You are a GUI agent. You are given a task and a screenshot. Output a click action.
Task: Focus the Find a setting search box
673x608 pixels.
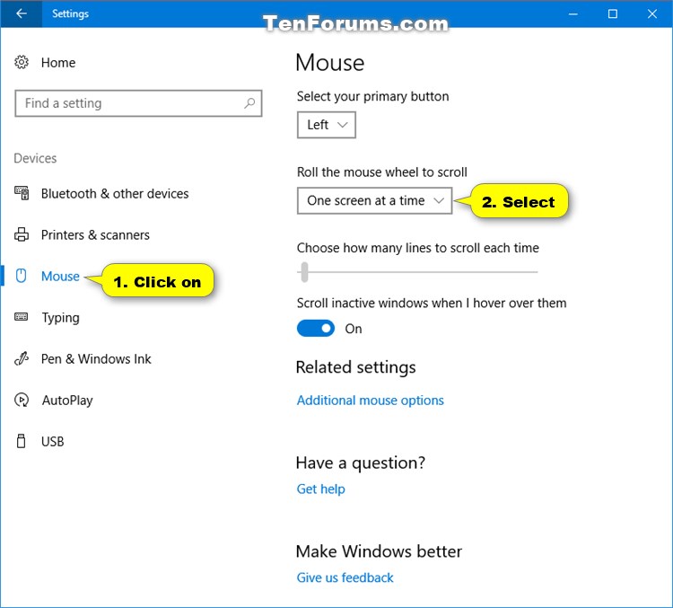click(x=138, y=103)
